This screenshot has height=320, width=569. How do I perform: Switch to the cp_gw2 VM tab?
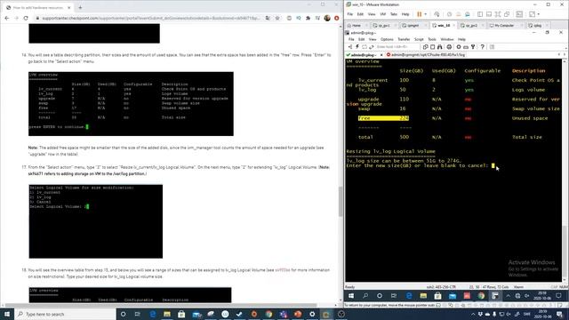pyautogui.click(x=471, y=26)
